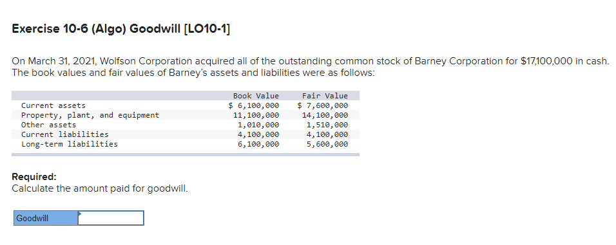Click the 5,600,000 long-term liabilities fair value
The width and height of the screenshot is (616, 245).
327,144
